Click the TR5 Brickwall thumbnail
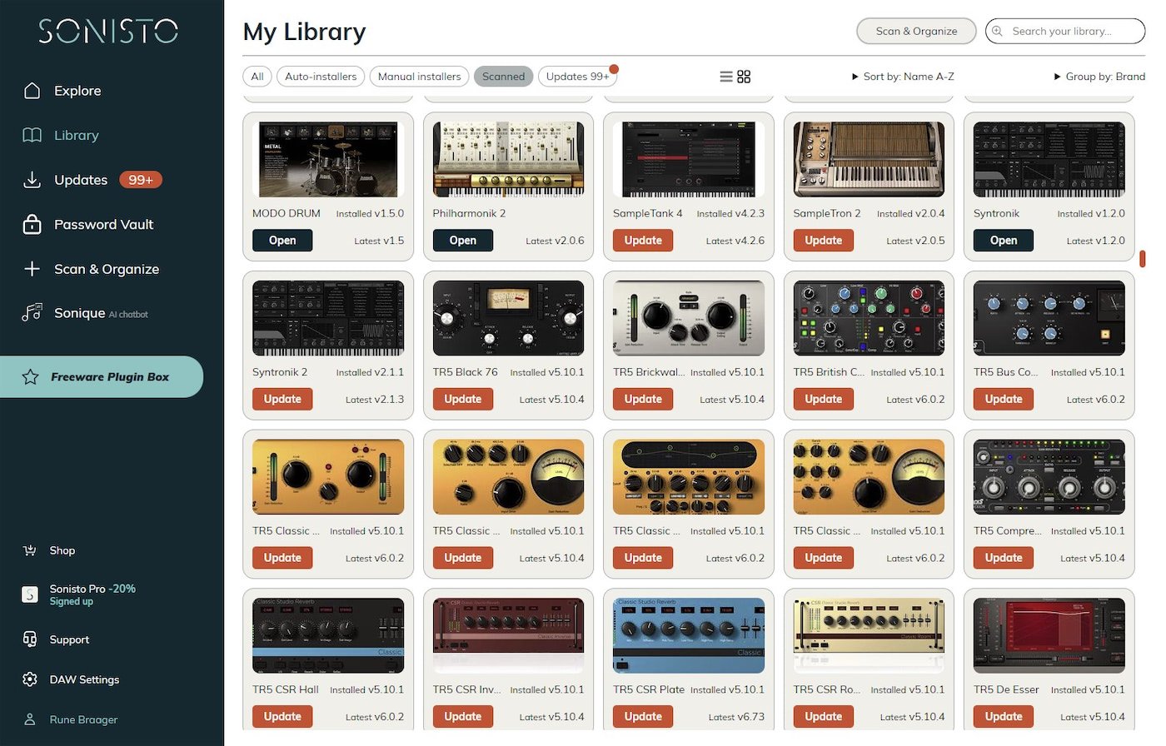Viewport: 1166px width, 746px height. point(689,318)
